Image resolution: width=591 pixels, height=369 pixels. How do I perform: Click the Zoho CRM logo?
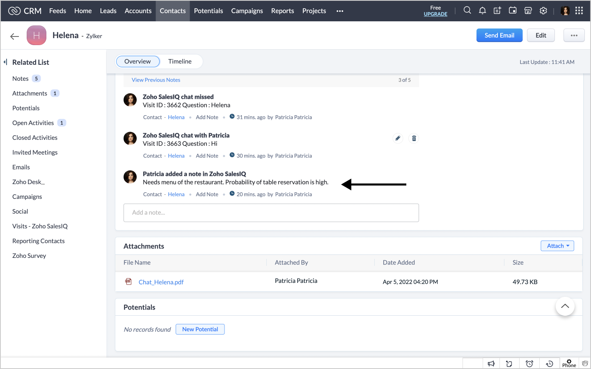pyautogui.click(x=25, y=11)
